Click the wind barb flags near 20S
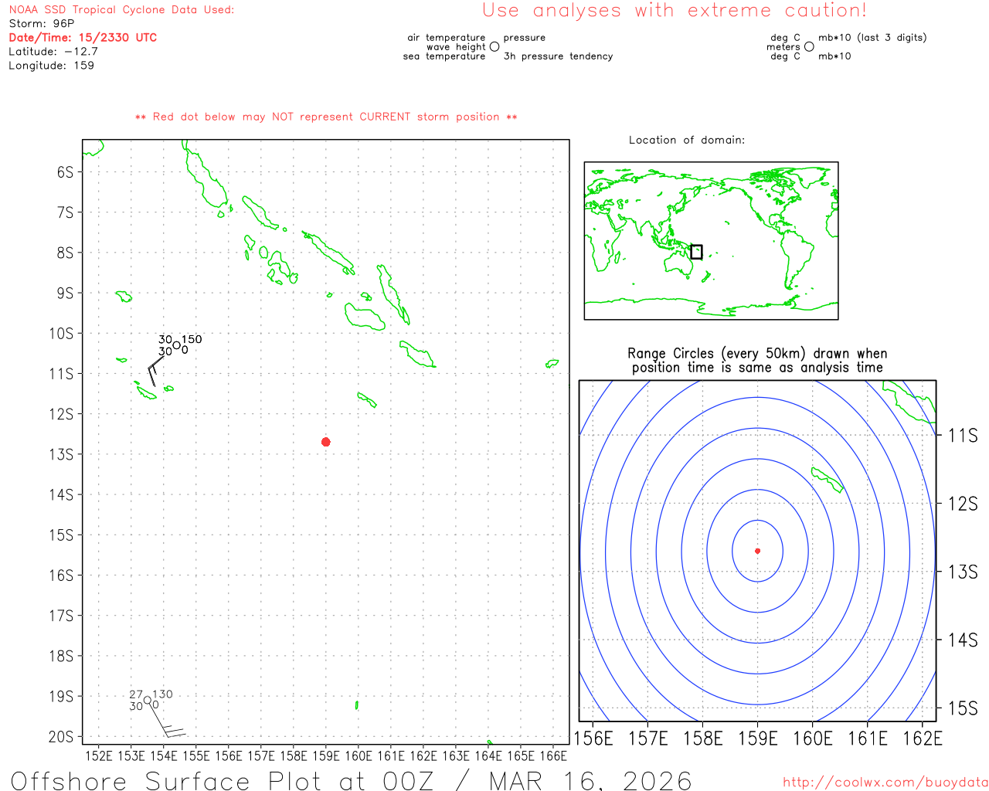989x791 pixels. coord(175,731)
